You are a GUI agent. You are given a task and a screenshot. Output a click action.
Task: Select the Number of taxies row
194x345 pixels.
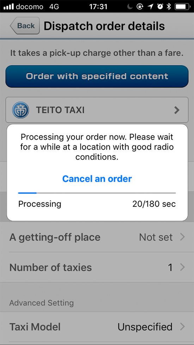97,267
